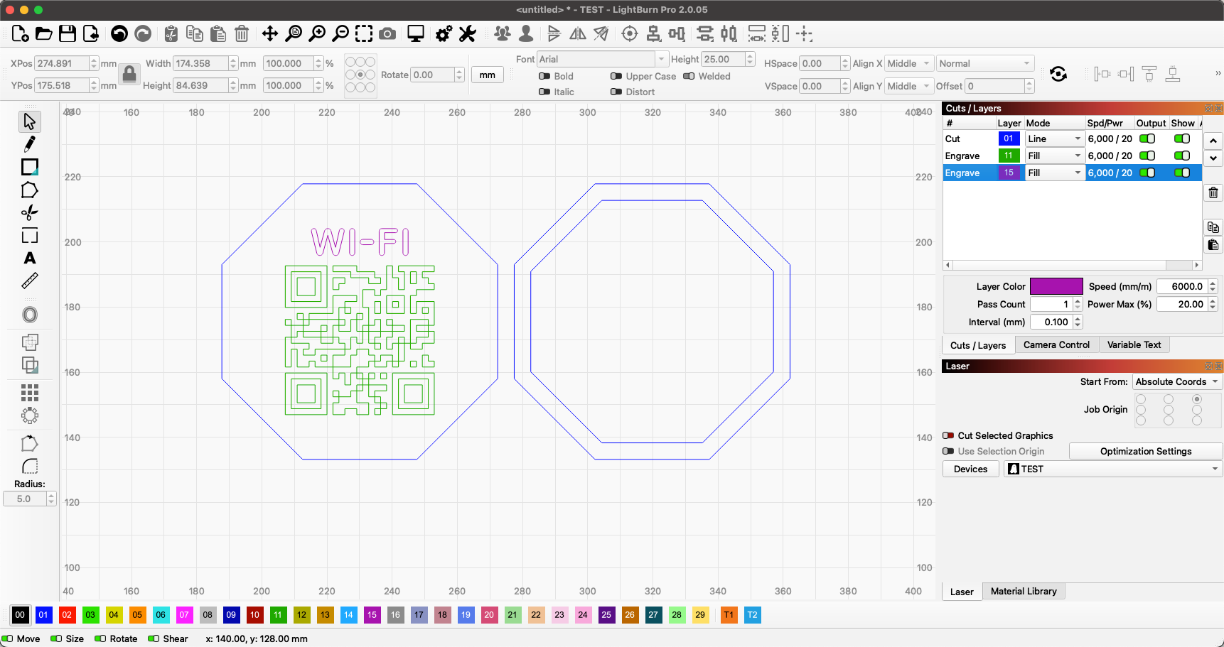Image resolution: width=1224 pixels, height=647 pixels.
Task: Click the Optimization Settings button
Action: (1145, 451)
